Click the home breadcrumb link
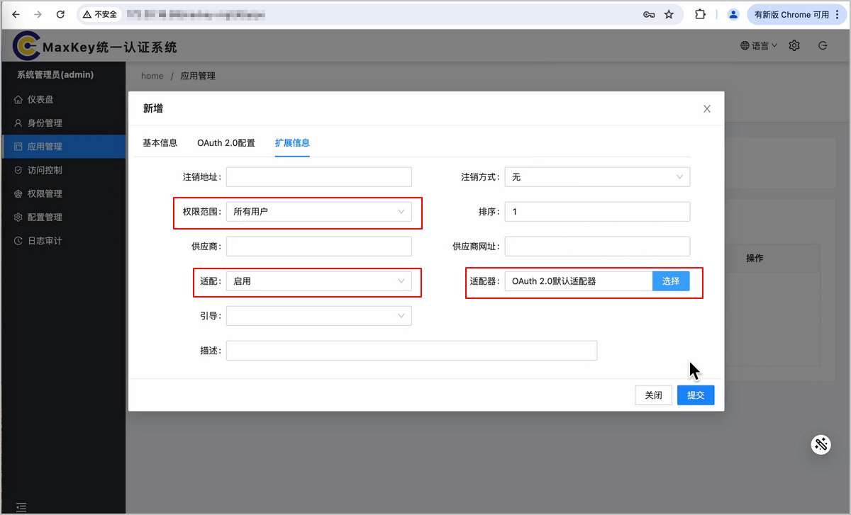 tap(152, 76)
